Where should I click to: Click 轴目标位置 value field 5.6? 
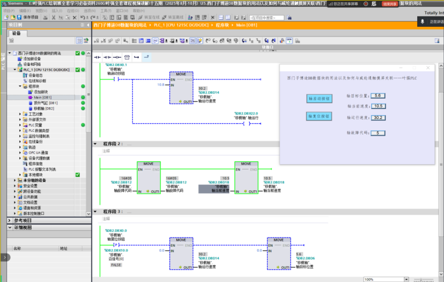[x=378, y=96]
